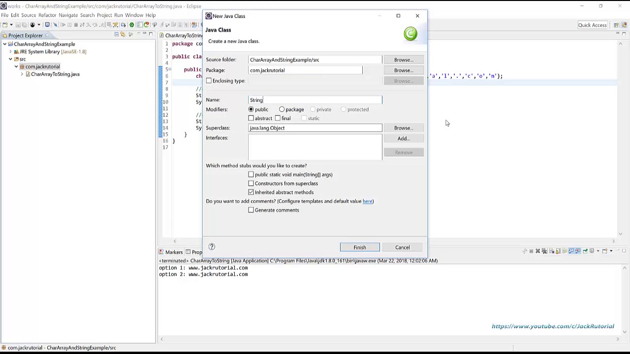Viewport: 630px width, 354px height.
Task: Click the Quick Access search box
Action: click(x=593, y=25)
